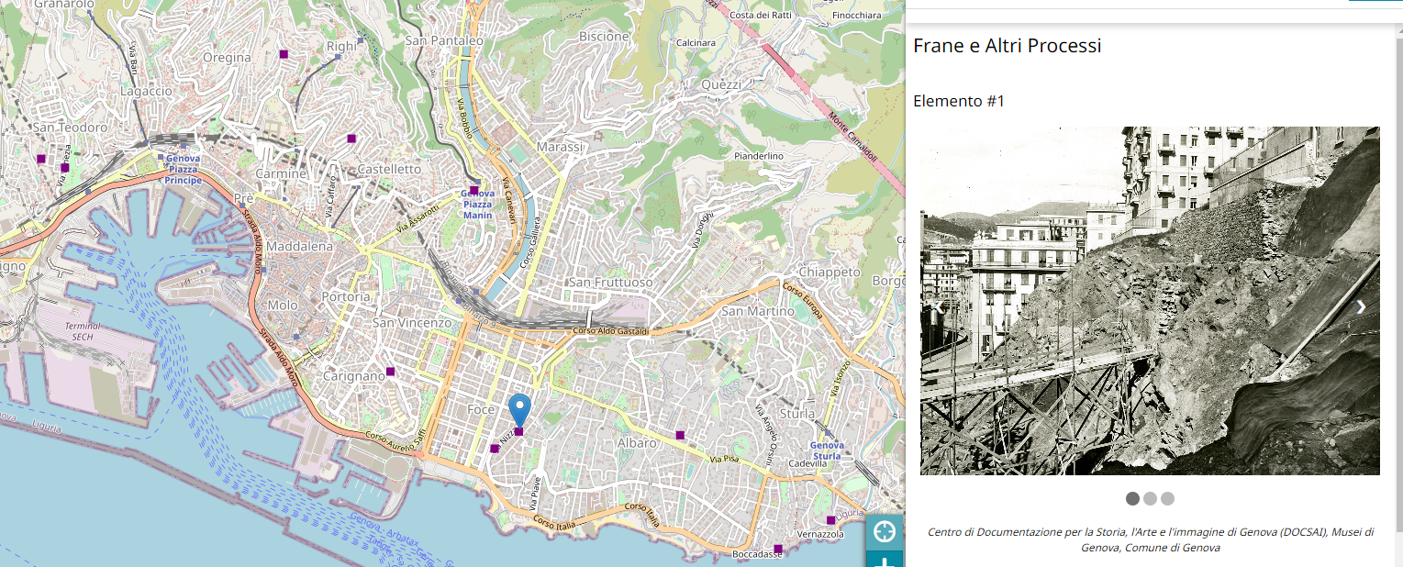Zoom in with the plus button
This screenshot has width=1403, height=567.
click(x=884, y=560)
